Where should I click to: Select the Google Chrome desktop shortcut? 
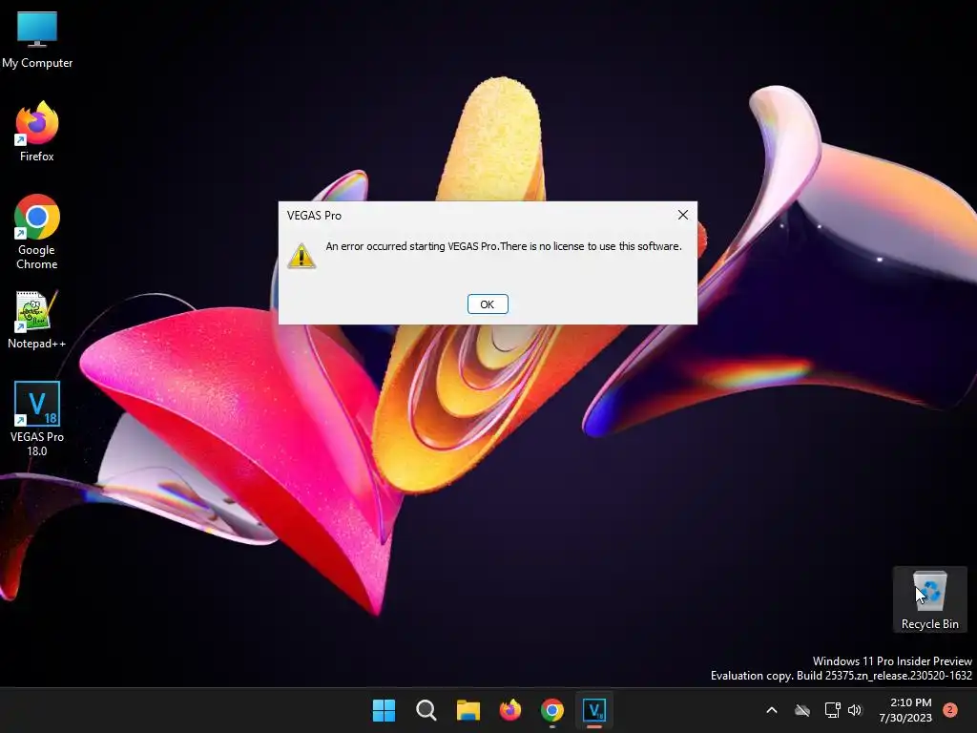(x=37, y=232)
